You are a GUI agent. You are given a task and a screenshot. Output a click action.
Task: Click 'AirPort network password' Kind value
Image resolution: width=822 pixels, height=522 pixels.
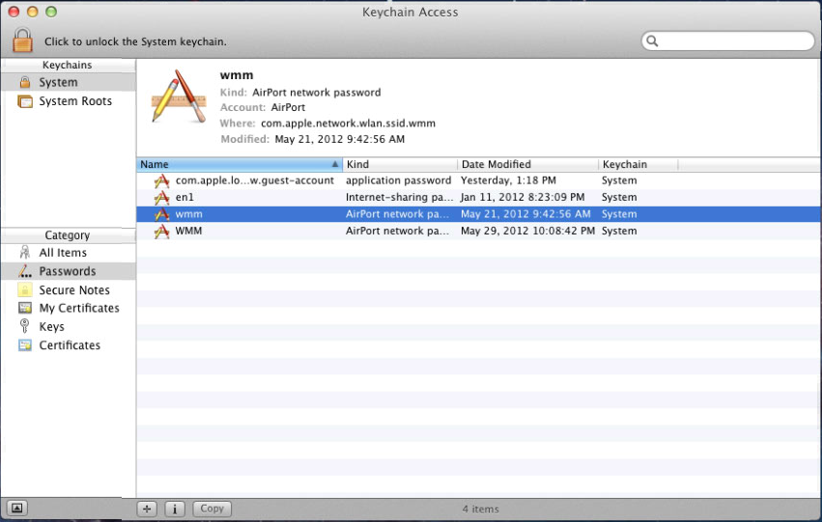point(317,93)
